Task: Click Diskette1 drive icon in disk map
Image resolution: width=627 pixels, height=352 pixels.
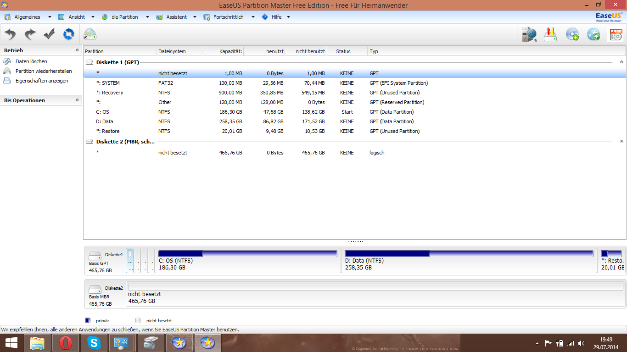Action: click(x=95, y=255)
